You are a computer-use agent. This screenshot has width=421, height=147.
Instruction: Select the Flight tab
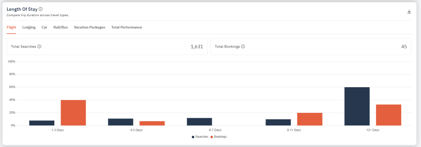11,27
